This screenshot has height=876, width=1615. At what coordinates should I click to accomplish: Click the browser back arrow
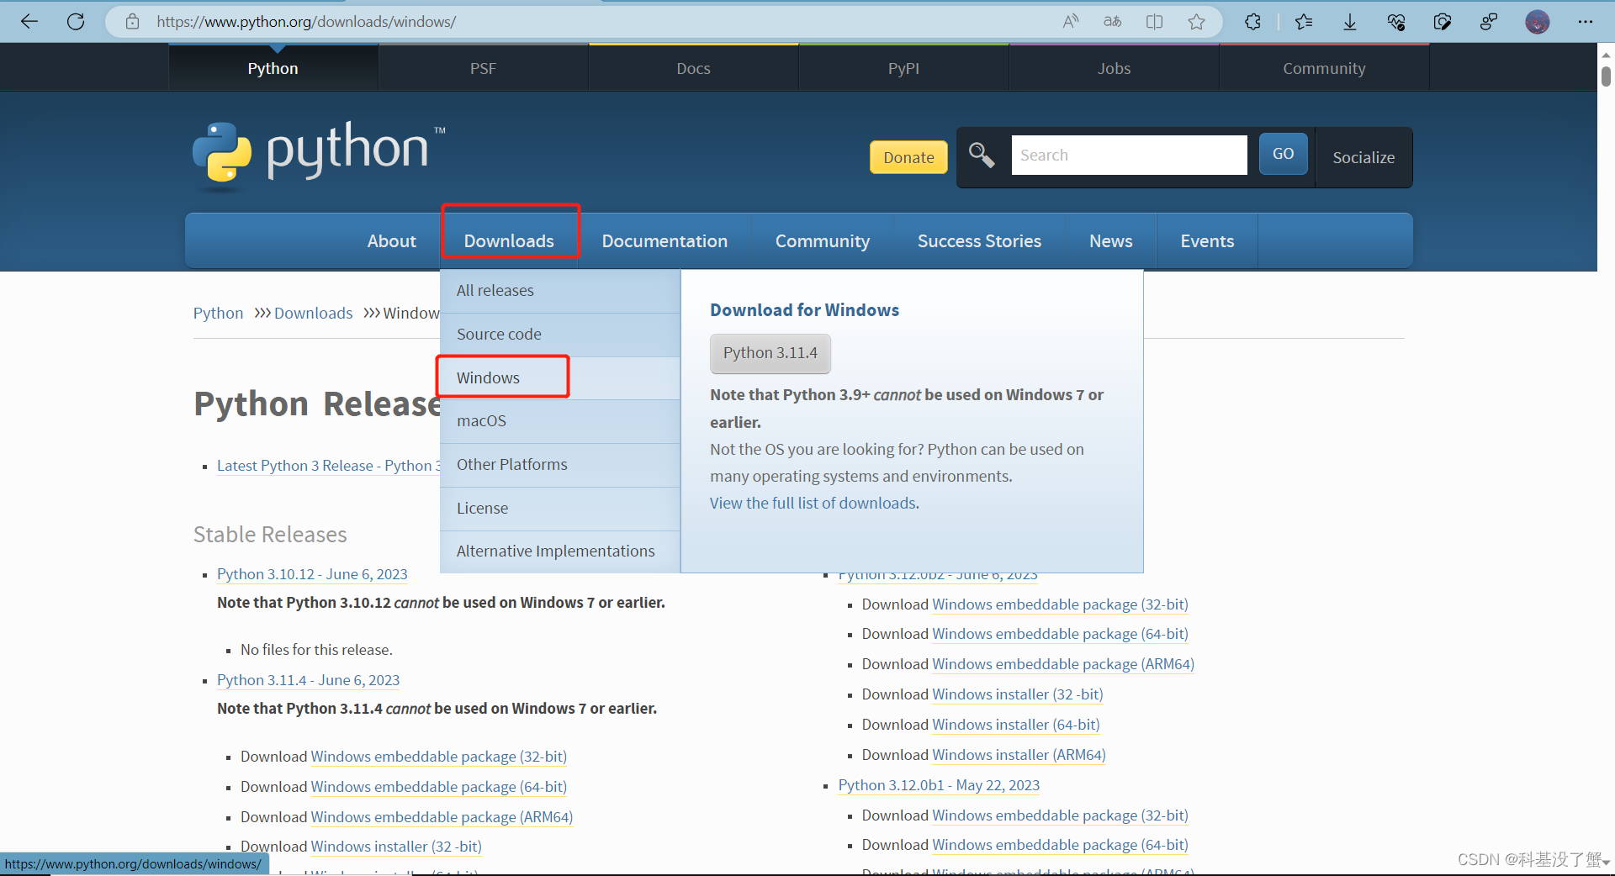(x=29, y=22)
